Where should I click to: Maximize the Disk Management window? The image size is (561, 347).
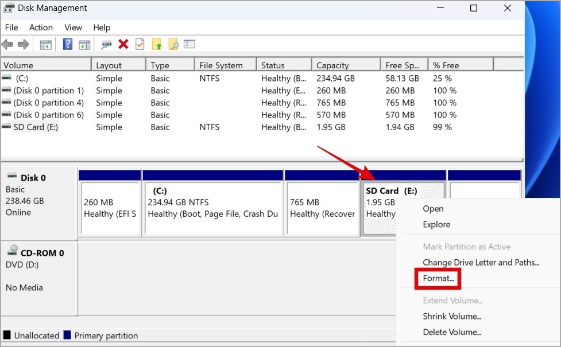[x=474, y=8]
